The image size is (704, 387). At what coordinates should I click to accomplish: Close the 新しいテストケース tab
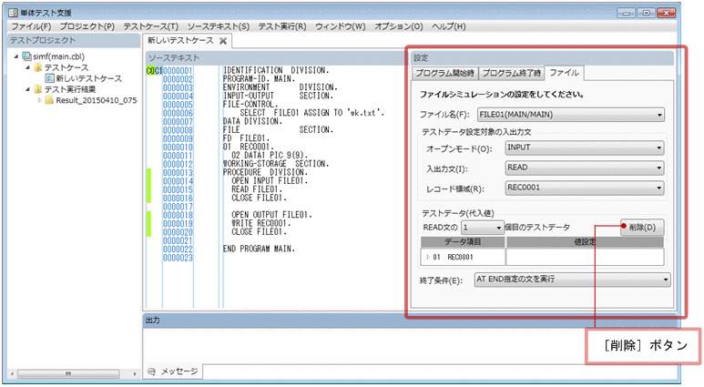click(223, 41)
